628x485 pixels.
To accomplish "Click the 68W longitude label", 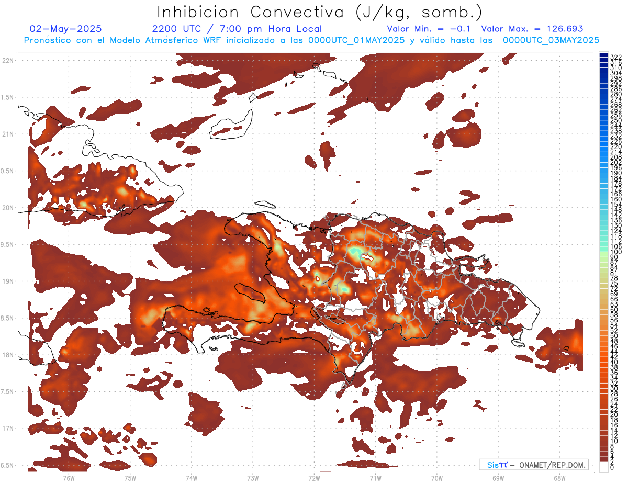I will click(559, 478).
